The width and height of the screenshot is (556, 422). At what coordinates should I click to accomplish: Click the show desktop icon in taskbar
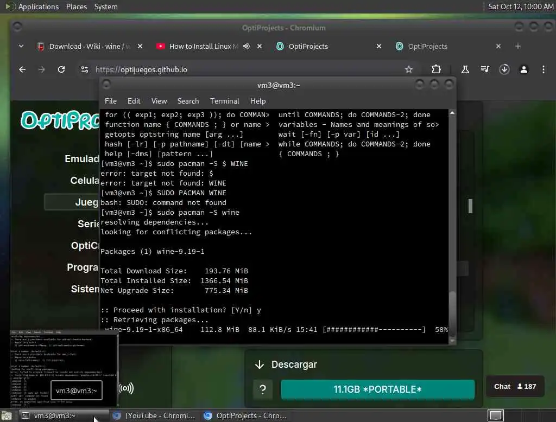(x=6, y=415)
